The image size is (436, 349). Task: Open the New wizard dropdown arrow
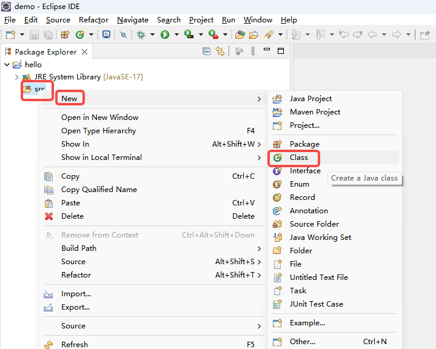click(22, 35)
